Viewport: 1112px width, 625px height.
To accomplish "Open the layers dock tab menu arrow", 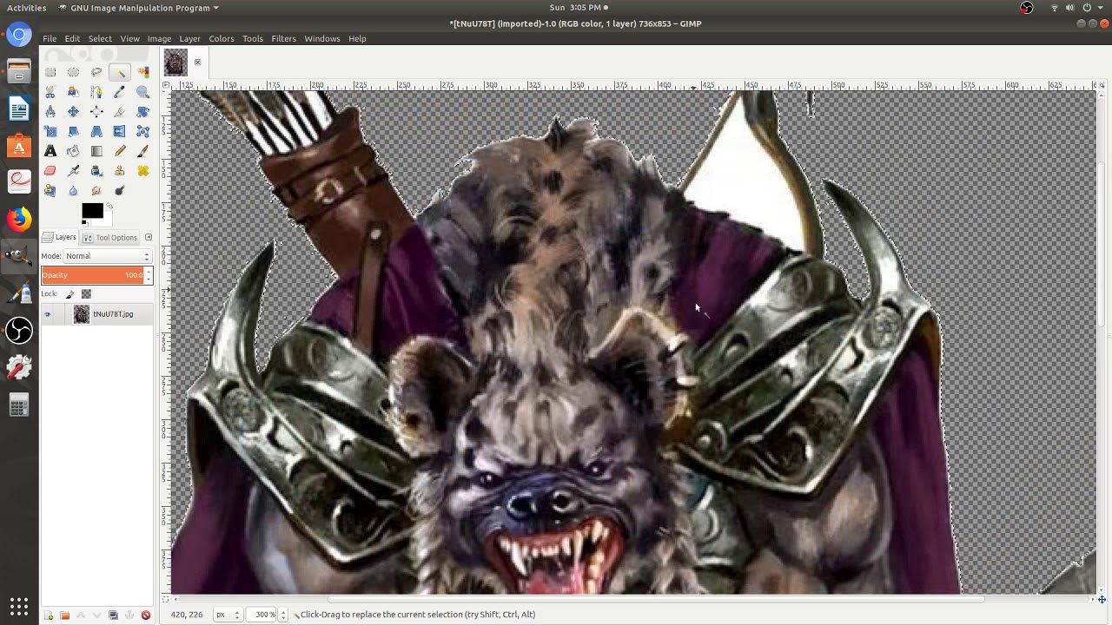I will pos(148,237).
